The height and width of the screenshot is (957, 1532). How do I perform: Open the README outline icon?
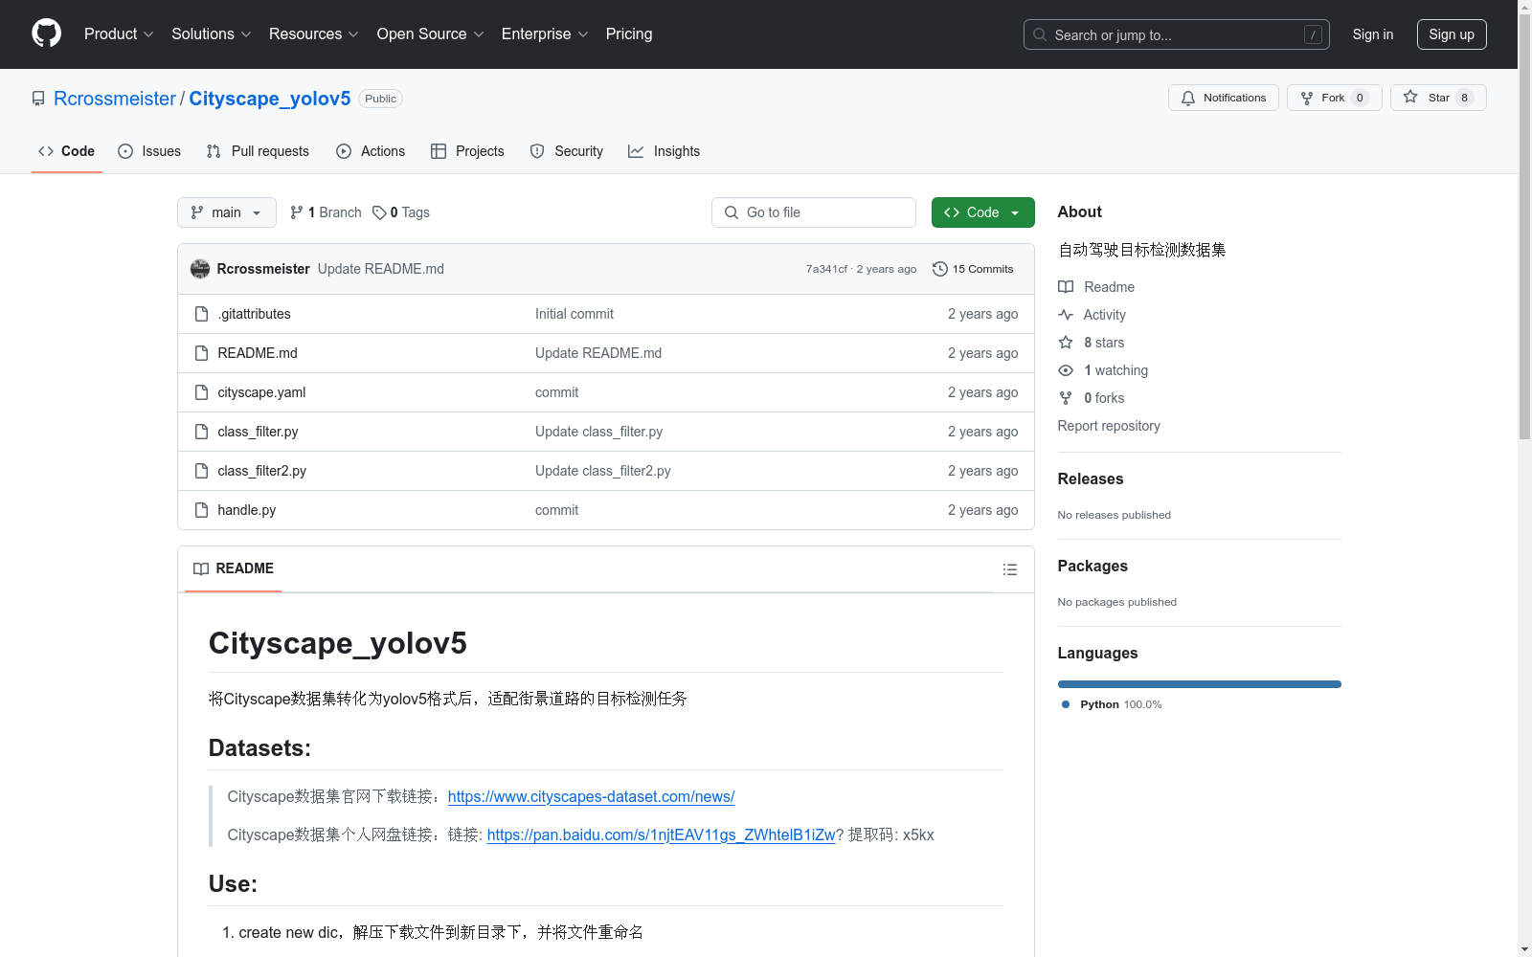(x=1009, y=569)
